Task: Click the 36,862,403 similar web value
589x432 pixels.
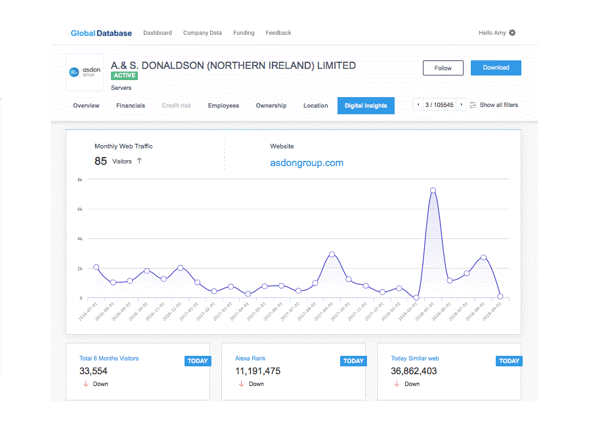Action: 414,371
